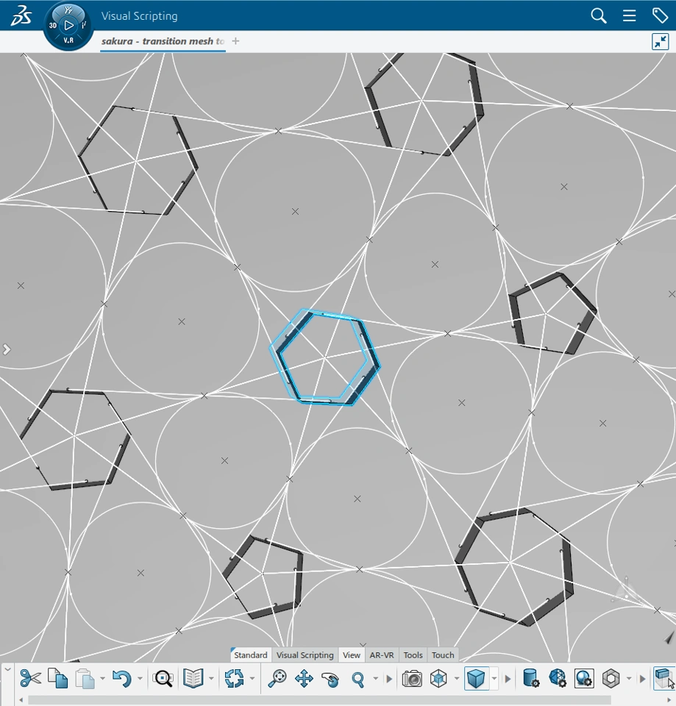Click the Copy icon
The width and height of the screenshot is (676, 706).
point(57,678)
